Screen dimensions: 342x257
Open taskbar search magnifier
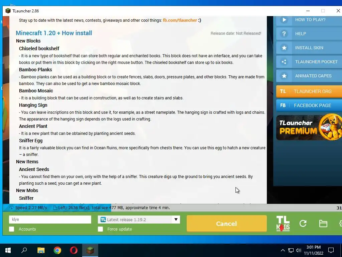(x=24, y=250)
